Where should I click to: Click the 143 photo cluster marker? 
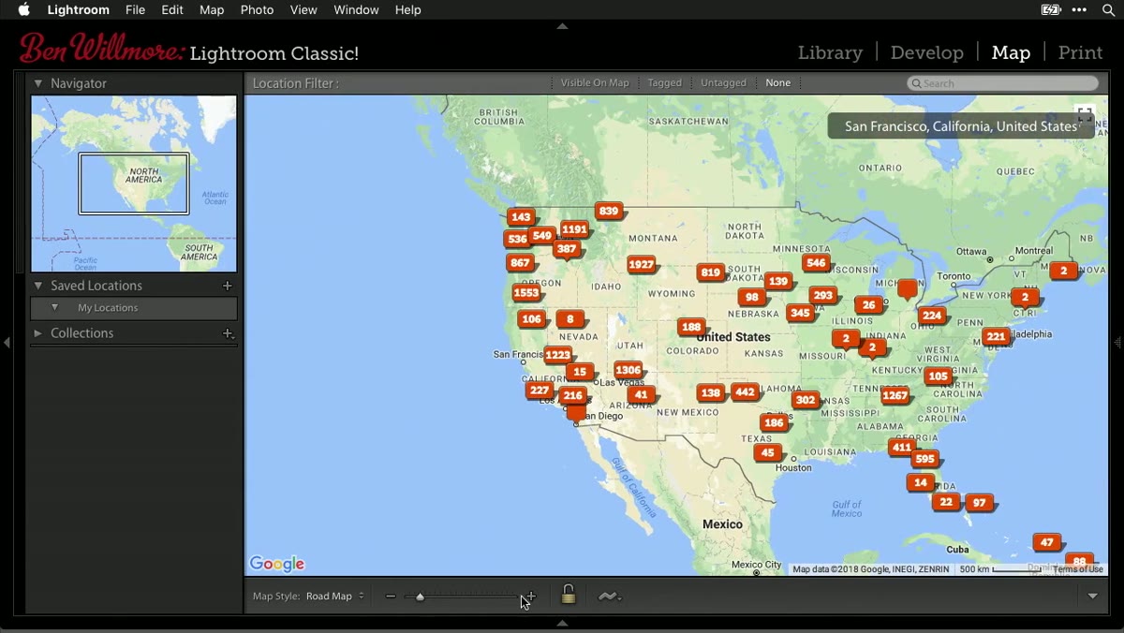point(521,217)
